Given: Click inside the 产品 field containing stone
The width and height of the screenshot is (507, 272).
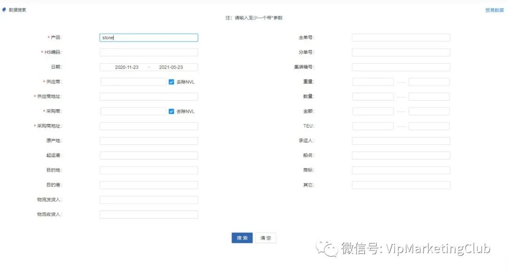Looking at the screenshot, I should pos(148,37).
